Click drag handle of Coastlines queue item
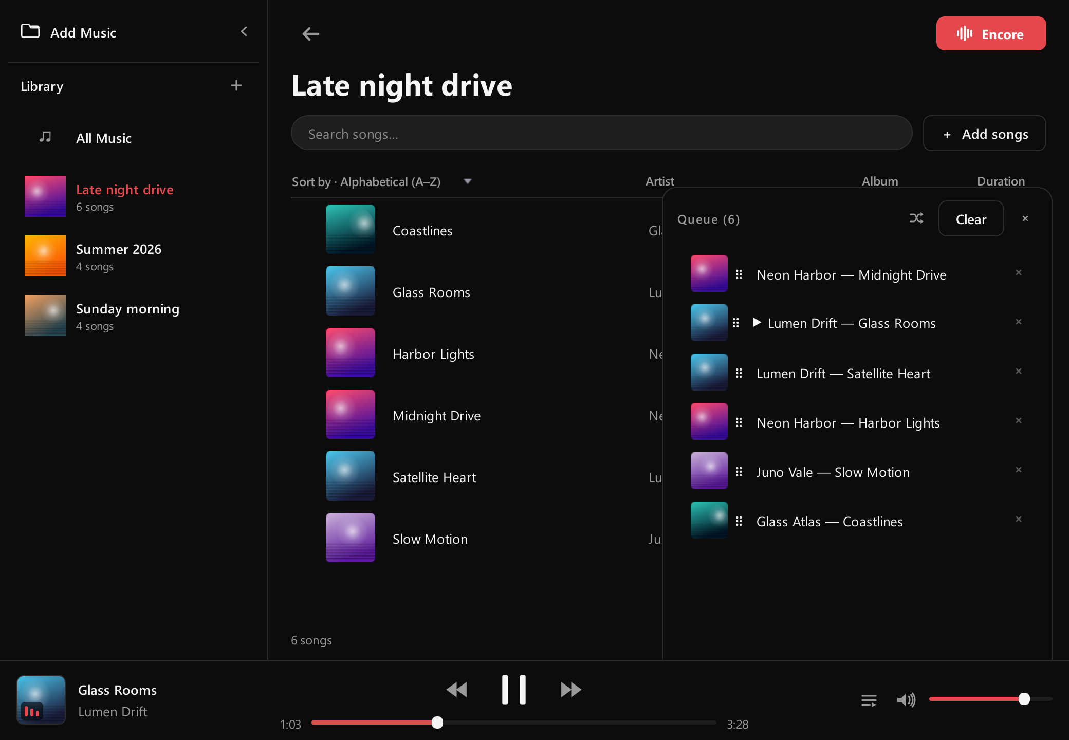The image size is (1069, 740). coord(739,521)
